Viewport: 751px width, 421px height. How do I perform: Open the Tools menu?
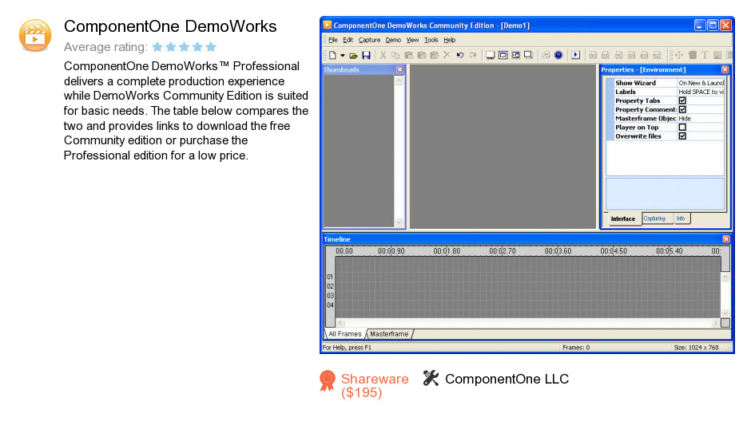pyautogui.click(x=431, y=40)
